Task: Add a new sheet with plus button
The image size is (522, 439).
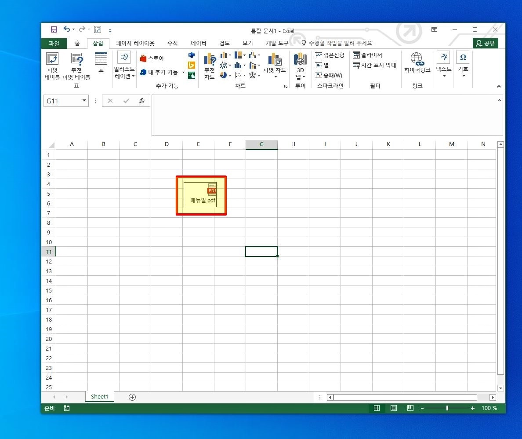Action: coord(132,397)
